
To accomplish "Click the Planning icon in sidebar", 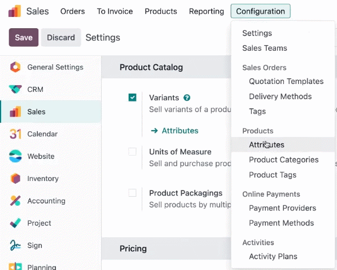I will (15, 266).
